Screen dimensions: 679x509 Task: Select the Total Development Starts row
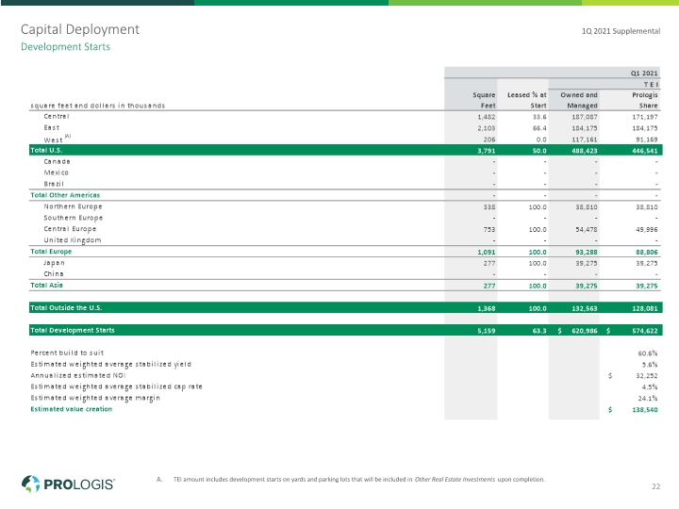point(345,330)
